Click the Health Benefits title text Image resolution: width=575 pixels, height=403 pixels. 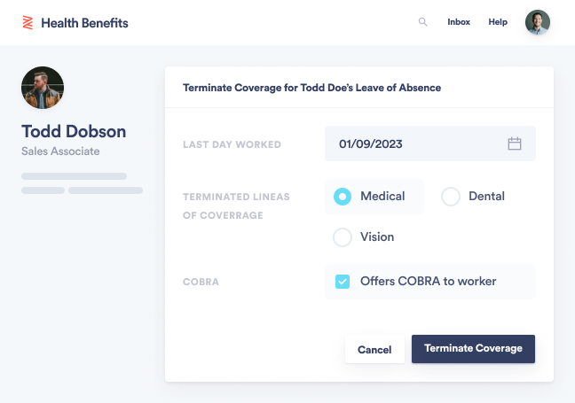pos(84,23)
